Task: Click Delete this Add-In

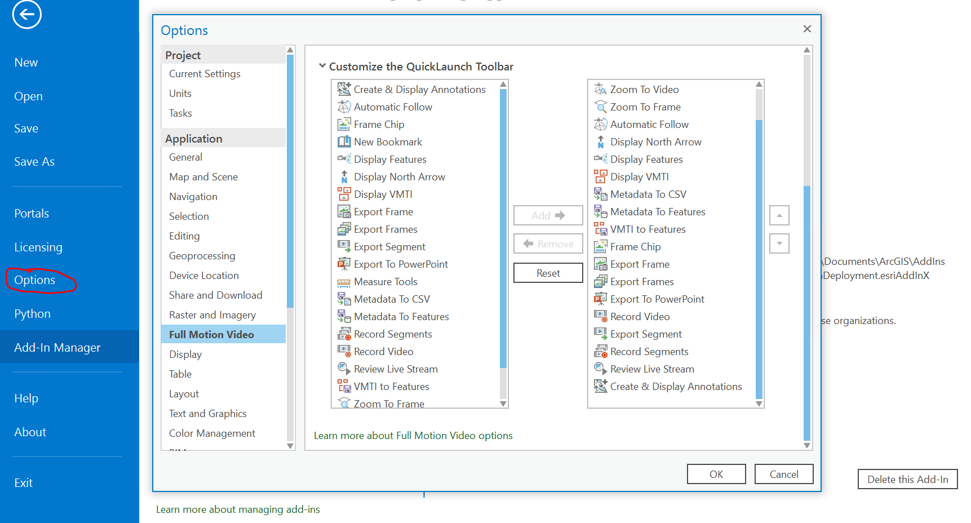Action: 907,479
